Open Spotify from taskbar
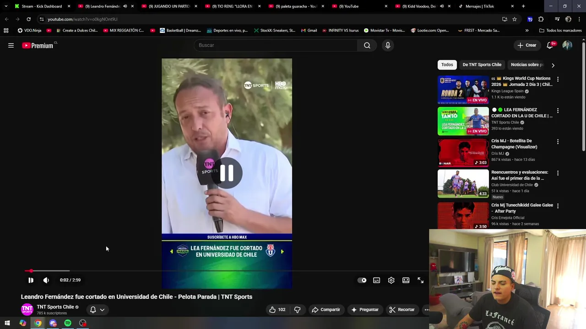 click(68, 323)
